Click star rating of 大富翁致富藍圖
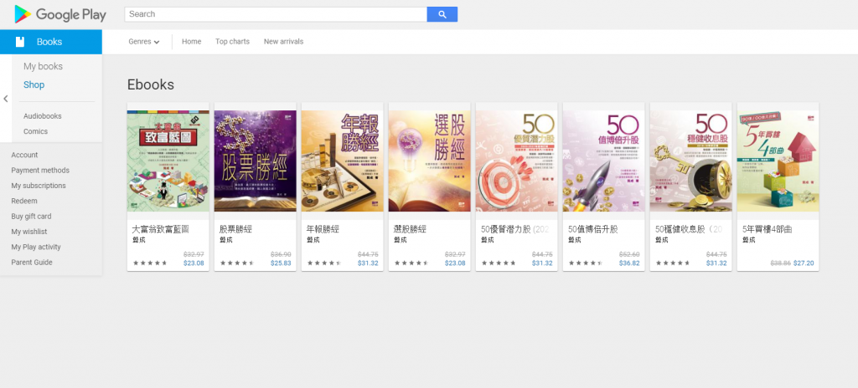The image size is (858, 388). pos(149,263)
